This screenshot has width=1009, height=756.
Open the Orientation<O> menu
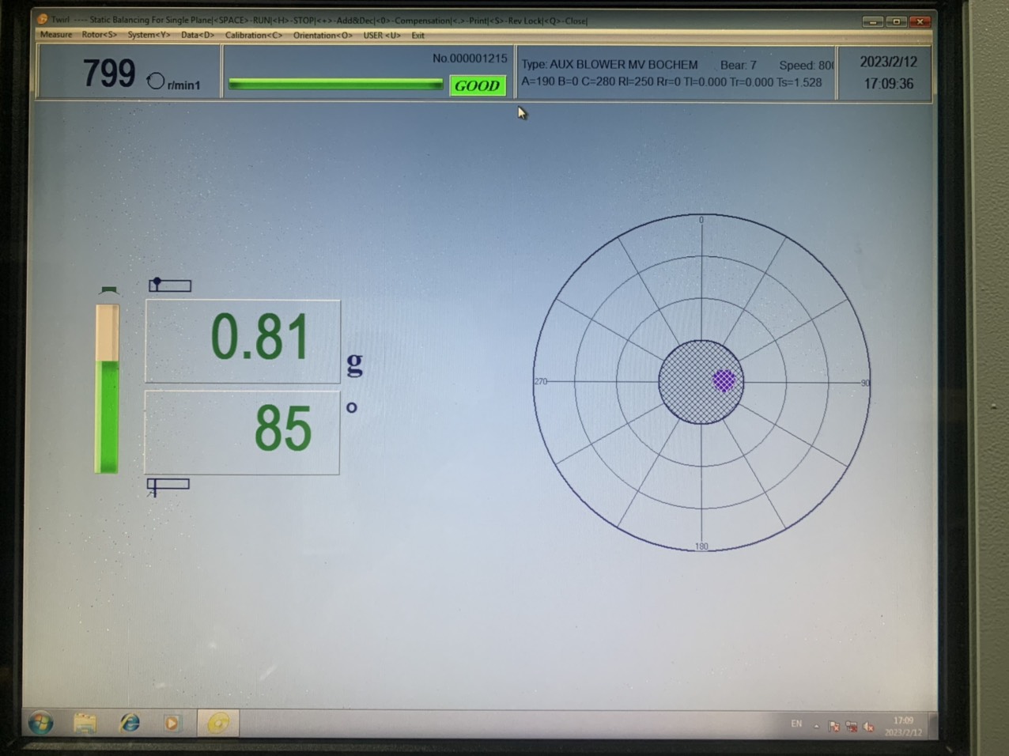point(323,35)
